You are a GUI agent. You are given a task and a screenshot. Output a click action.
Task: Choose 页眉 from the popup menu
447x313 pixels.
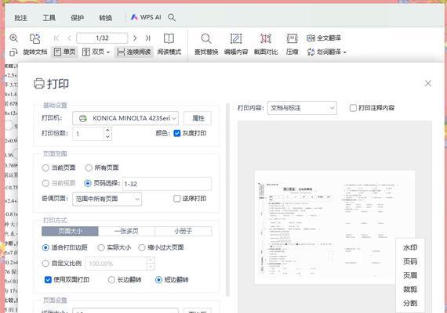point(410,275)
